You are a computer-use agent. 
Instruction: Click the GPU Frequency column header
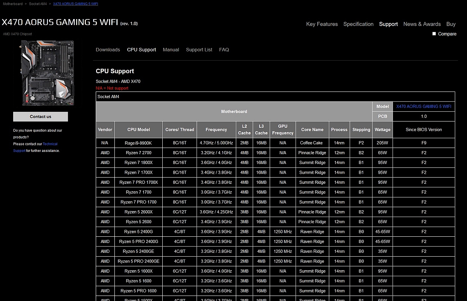pyautogui.click(x=283, y=130)
